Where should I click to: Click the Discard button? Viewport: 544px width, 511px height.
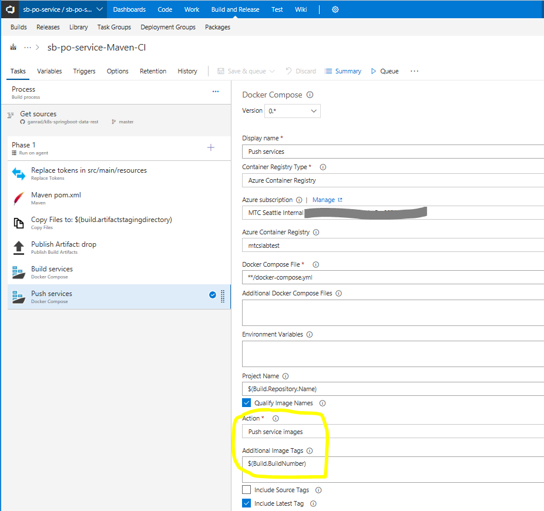300,71
